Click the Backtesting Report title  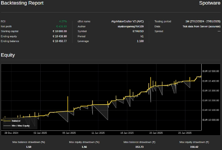22,3
